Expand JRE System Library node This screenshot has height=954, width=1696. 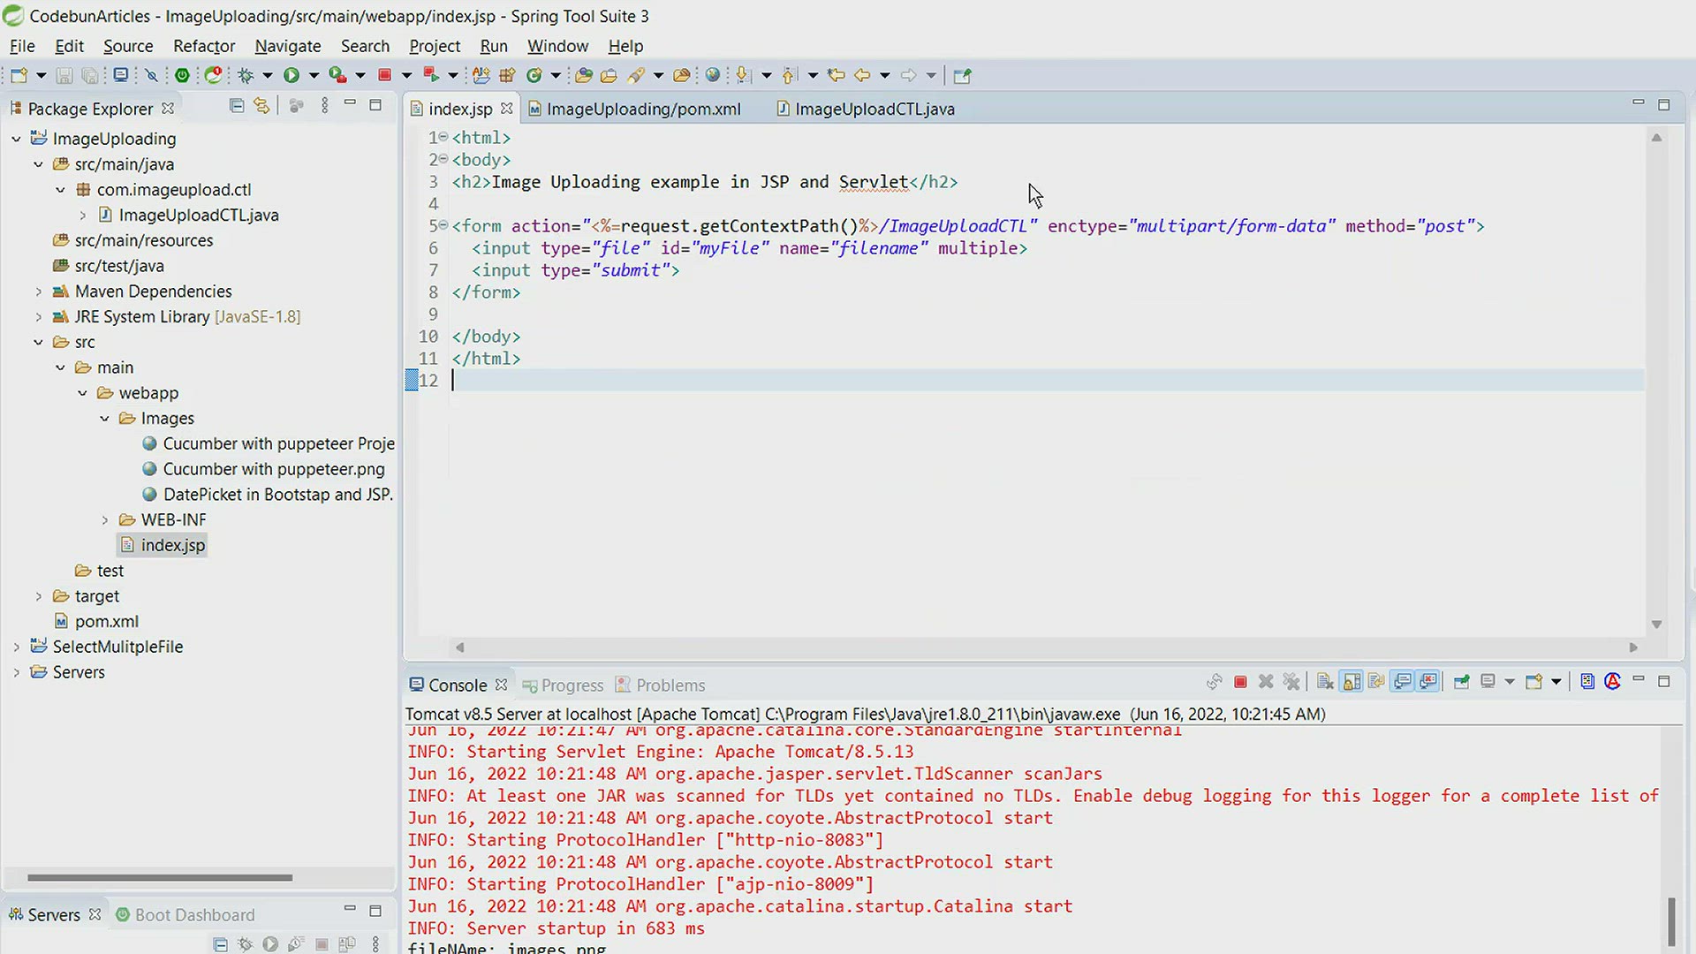coord(38,317)
